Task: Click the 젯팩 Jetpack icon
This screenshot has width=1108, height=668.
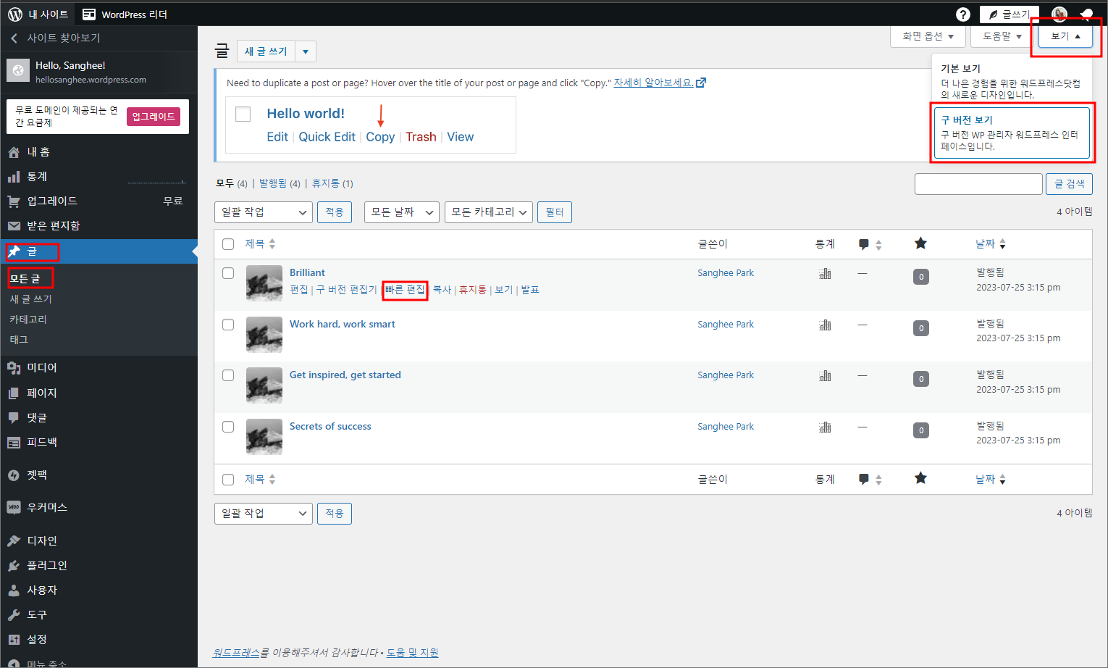Action: 14,475
